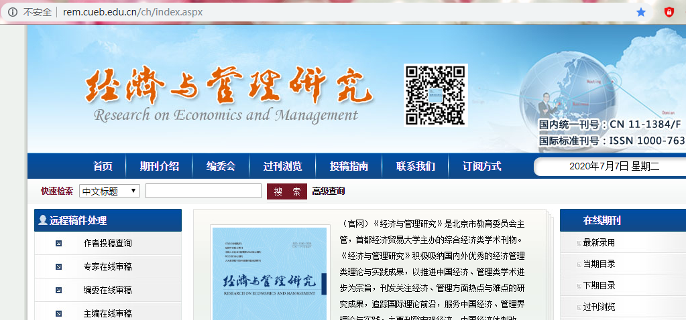Open 期刊介绍 navigation item

[159, 166]
